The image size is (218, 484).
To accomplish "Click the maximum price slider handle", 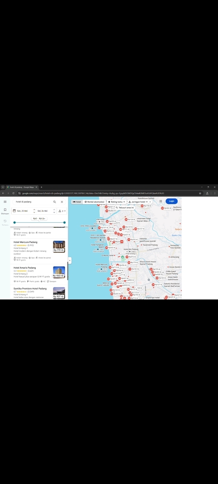I will pyautogui.click(x=64, y=222).
